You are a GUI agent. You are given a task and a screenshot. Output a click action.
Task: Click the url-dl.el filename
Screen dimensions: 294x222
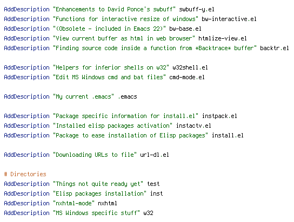[155, 155]
